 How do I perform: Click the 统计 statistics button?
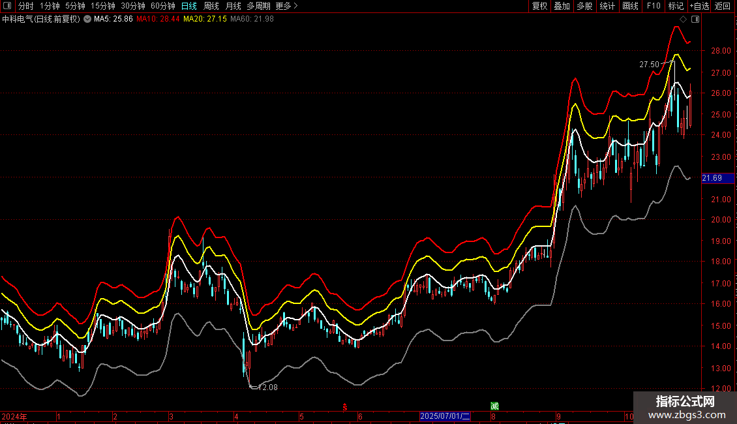pyautogui.click(x=607, y=6)
